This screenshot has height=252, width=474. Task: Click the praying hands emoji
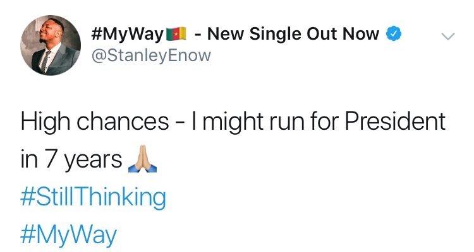(138, 162)
